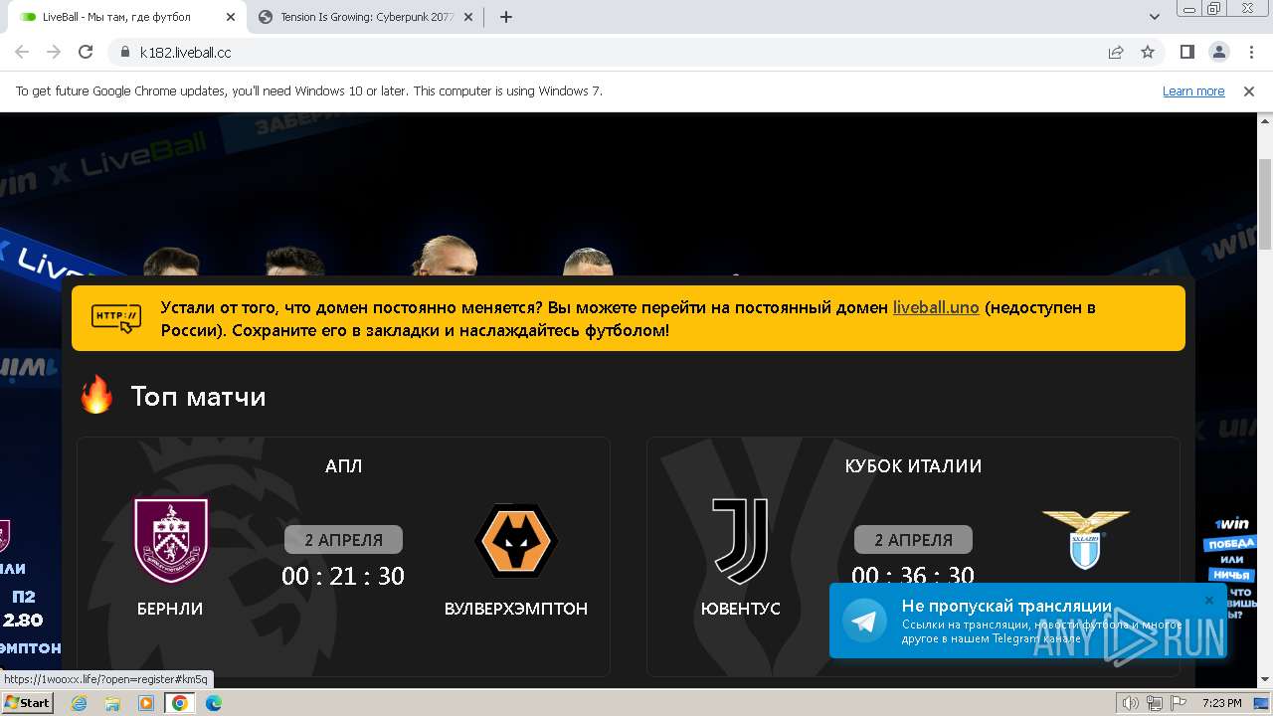Click the fire icon beside Топ матчи
1273x716 pixels.
97,395
